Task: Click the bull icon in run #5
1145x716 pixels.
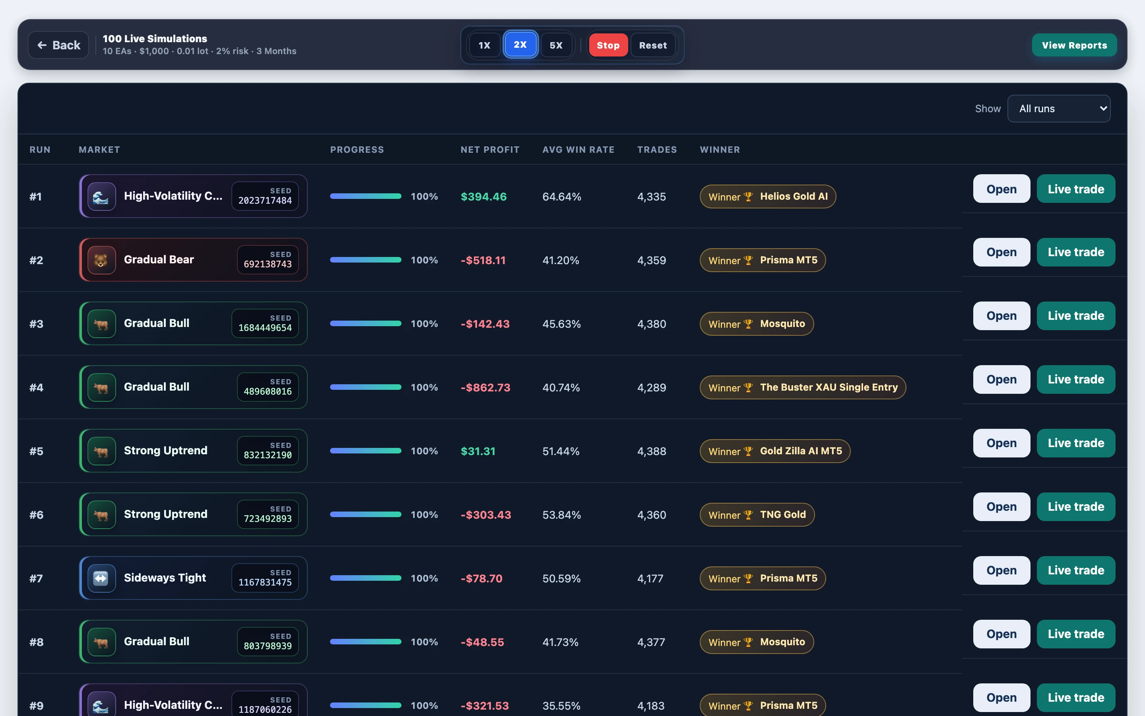Action: tap(101, 451)
